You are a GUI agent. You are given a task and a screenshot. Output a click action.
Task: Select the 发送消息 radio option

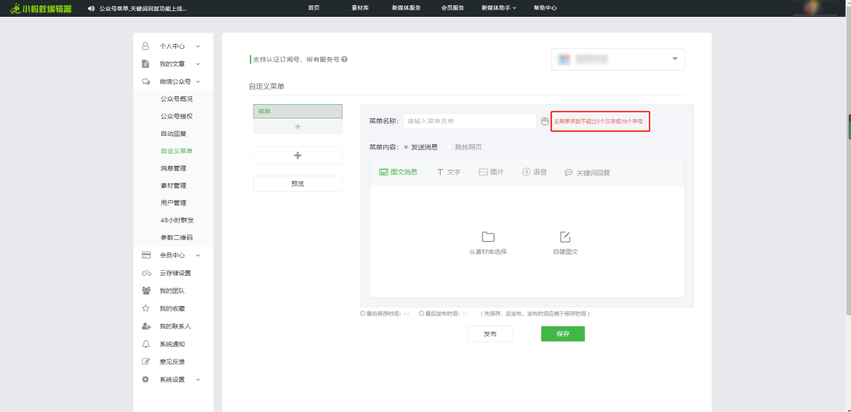(406, 147)
